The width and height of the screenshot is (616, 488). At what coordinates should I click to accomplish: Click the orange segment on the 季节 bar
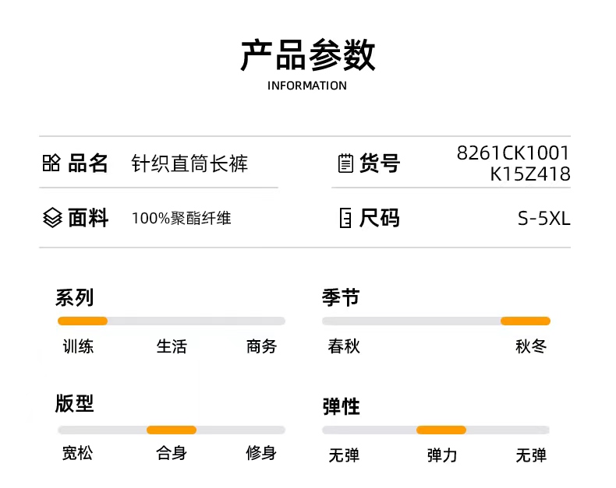[x=525, y=321]
